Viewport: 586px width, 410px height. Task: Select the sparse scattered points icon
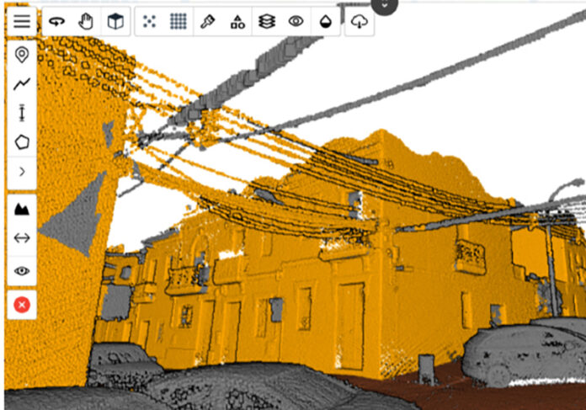point(149,22)
